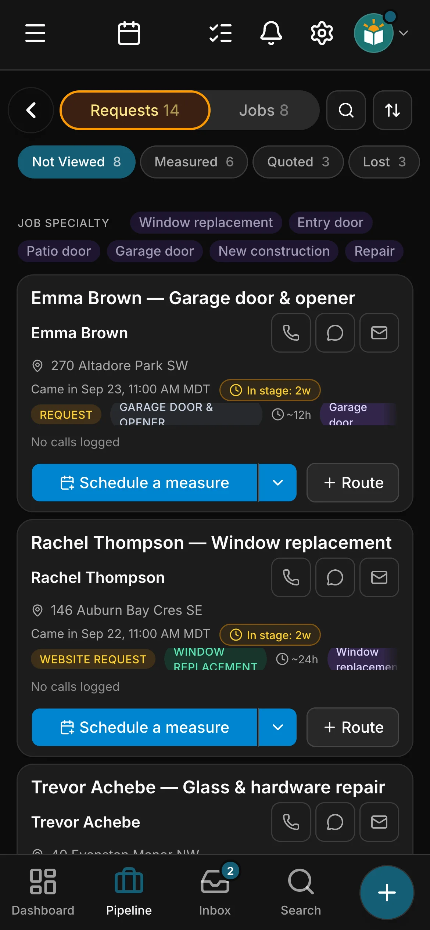Tap the floating add (+) button
The width and height of the screenshot is (430, 930).
[x=387, y=893]
